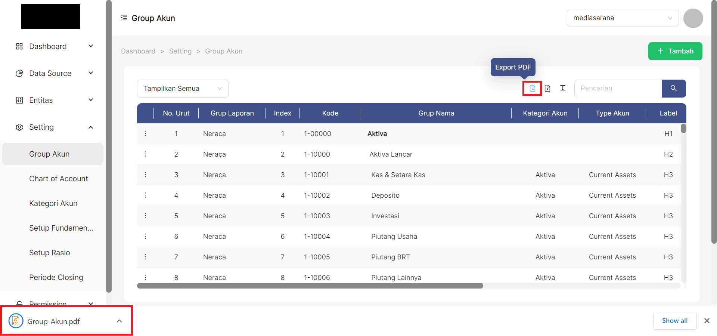Image resolution: width=717 pixels, height=336 pixels.
Task: Click the Export Excel icon
Action: point(547,88)
